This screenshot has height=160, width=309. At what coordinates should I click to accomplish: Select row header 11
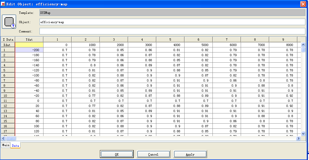[x=8, y=101]
